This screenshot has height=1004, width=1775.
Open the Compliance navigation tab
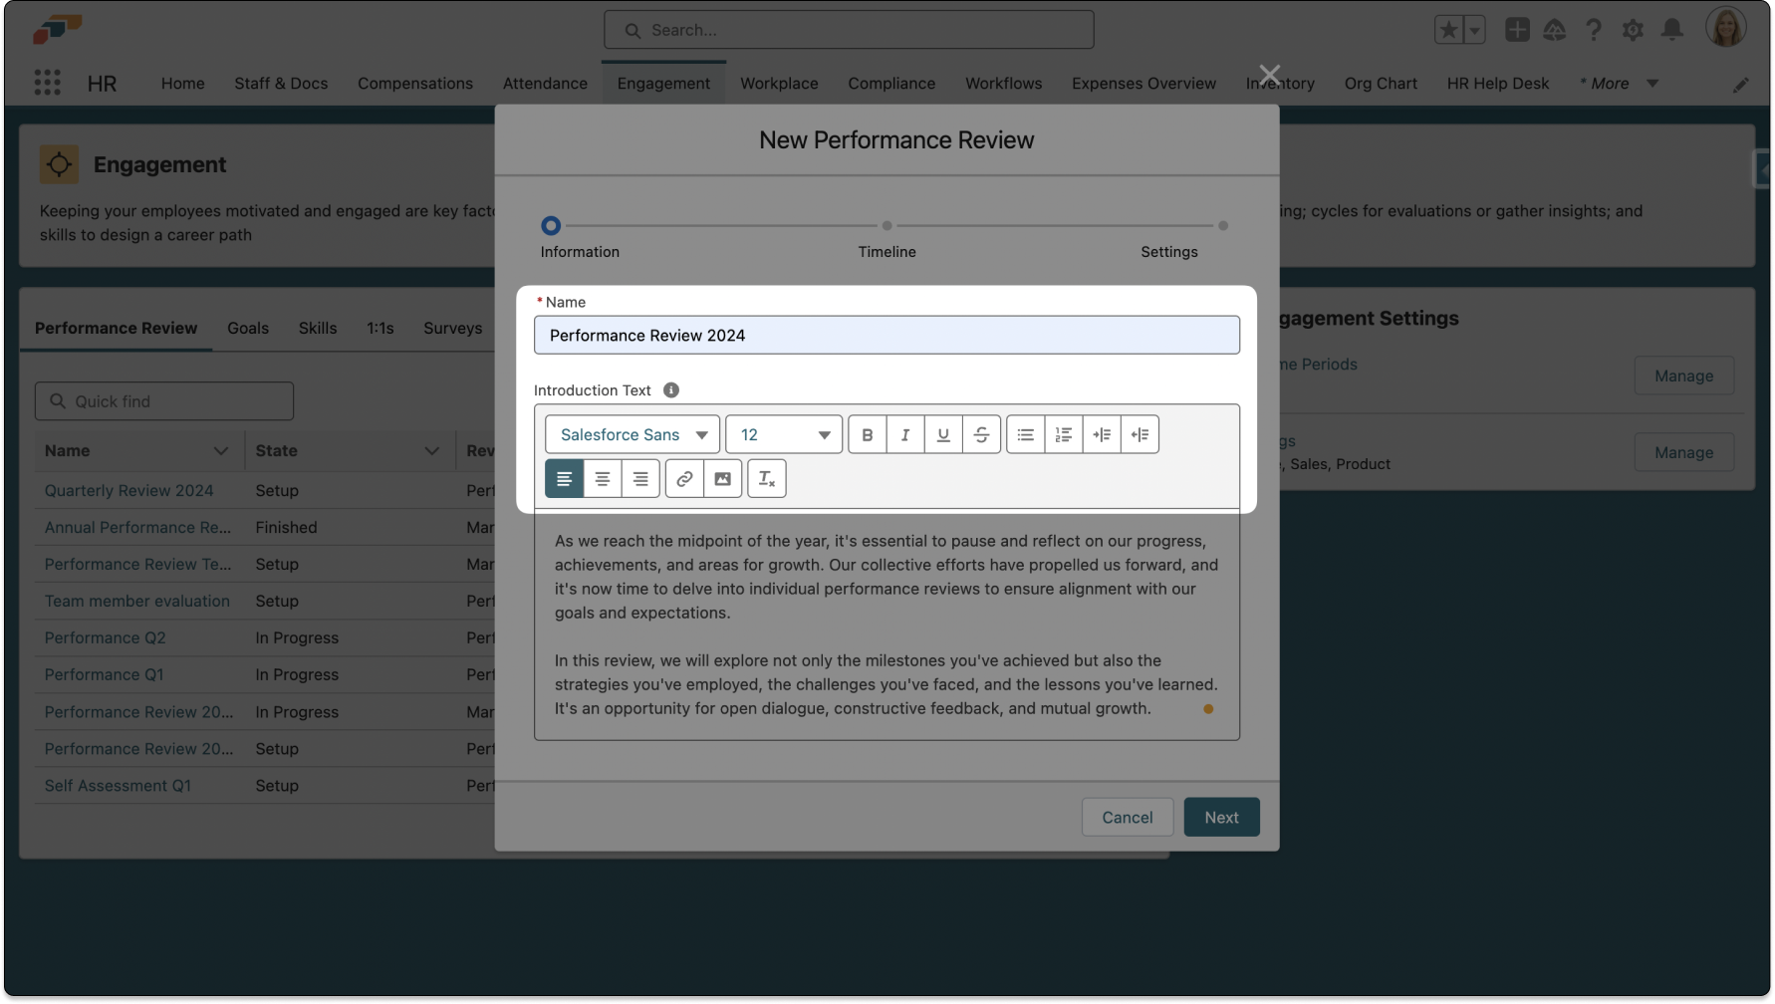pyautogui.click(x=891, y=84)
